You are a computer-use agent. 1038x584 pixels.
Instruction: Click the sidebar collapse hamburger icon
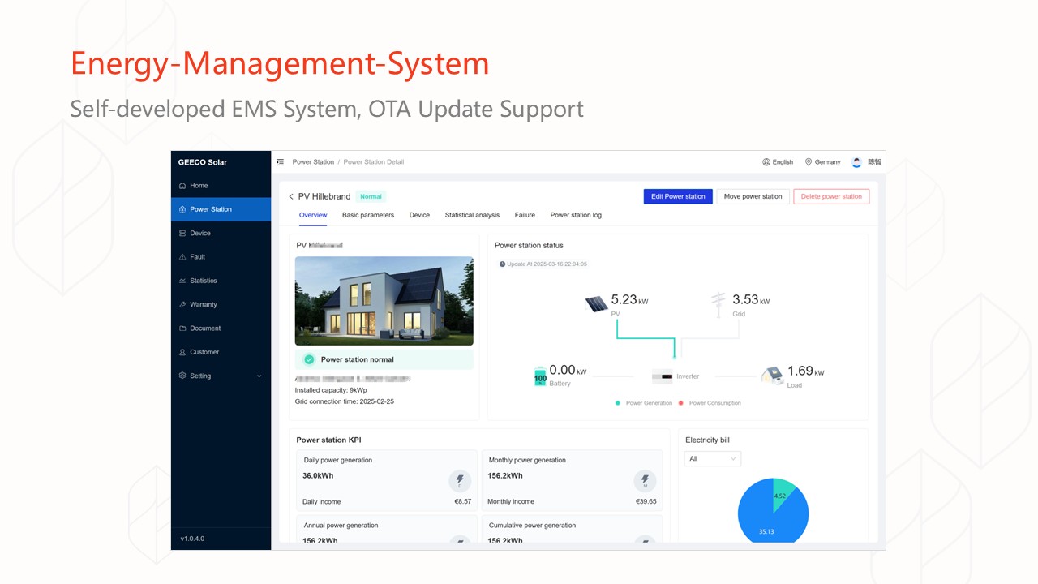[x=281, y=162]
